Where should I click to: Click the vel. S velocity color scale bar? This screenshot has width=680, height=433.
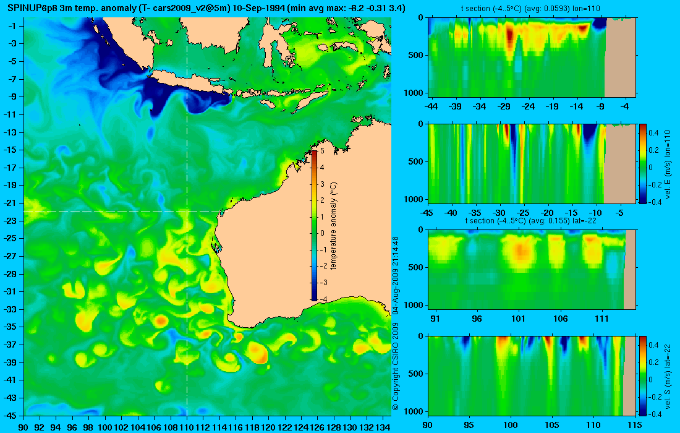click(x=643, y=375)
